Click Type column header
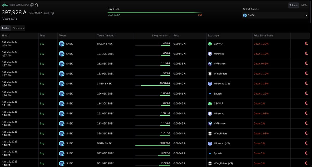312x167 pixels. click(x=43, y=35)
